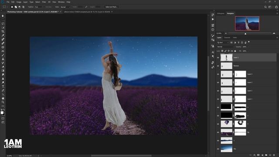Select the Crop tool
Screen dimensions: 279x157
coord(3,31)
